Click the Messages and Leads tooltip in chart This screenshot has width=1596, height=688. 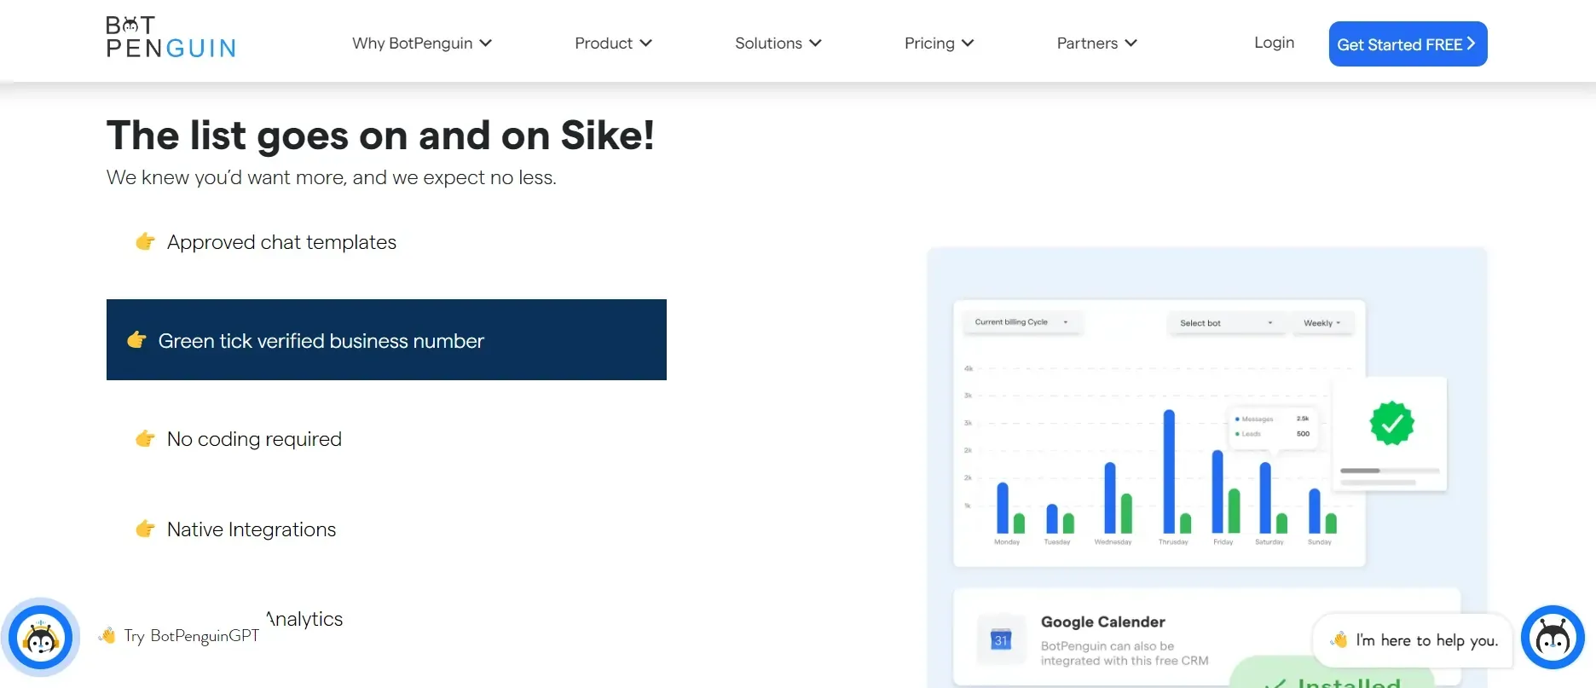1273,426
